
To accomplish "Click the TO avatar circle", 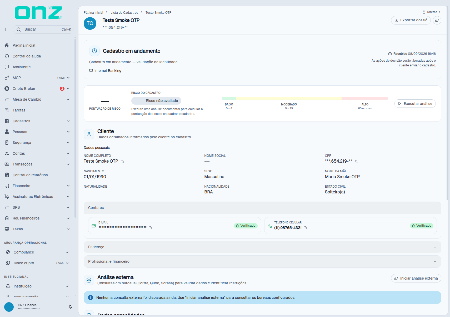I will (90, 23).
